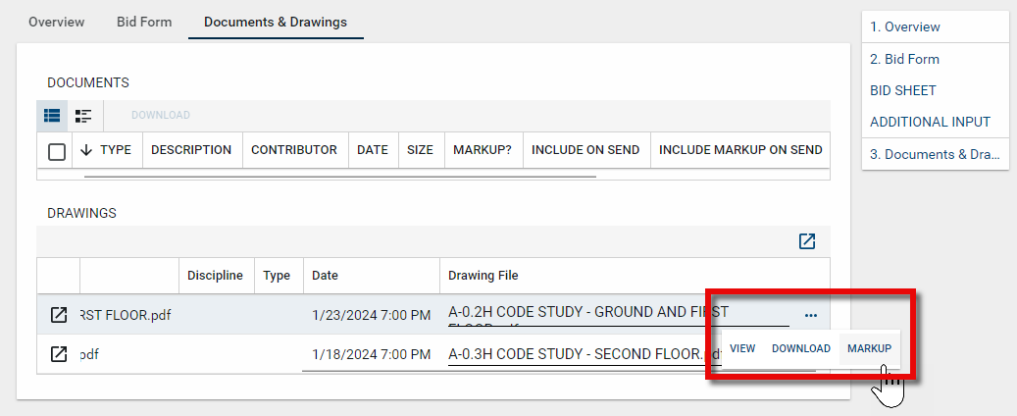
Task: Open second drawing row external link icon
Action: tap(59, 354)
